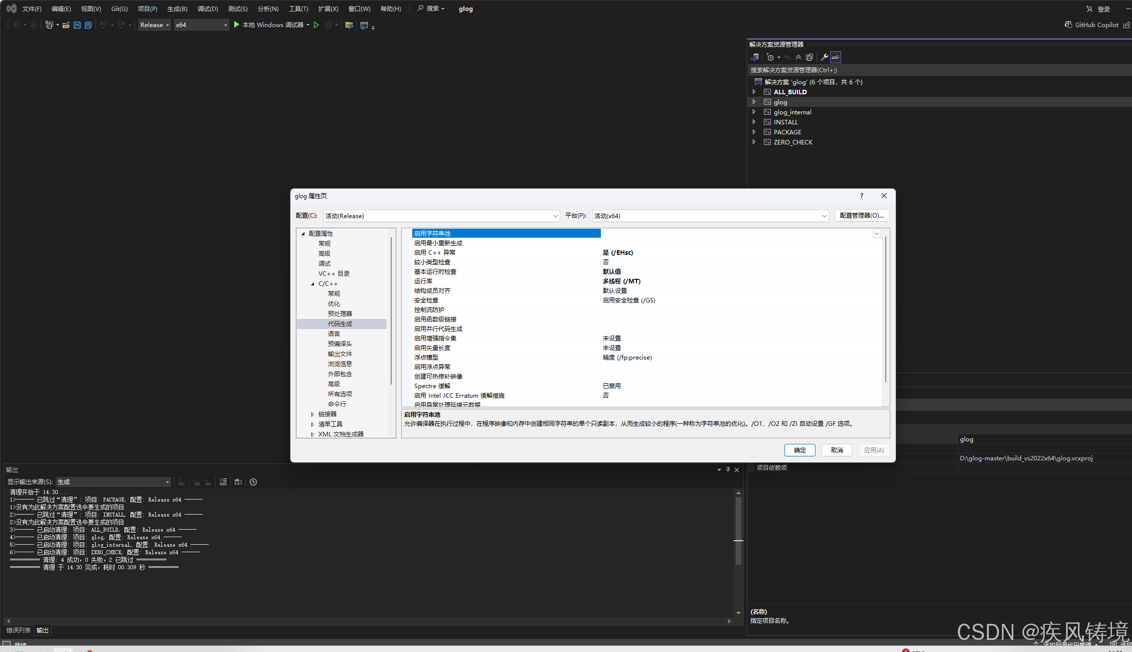Open the Release solution configuration dropdown
The height and width of the screenshot is (652, 1132).
(x=154, y=25)
